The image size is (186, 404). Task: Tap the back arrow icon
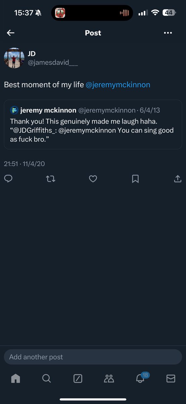coord(11,33)
